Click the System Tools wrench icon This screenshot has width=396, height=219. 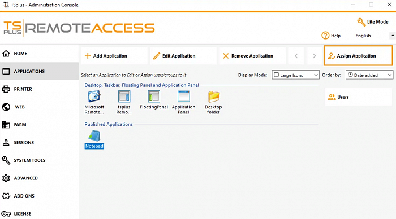pyautogui.click(x=6, y=160)
